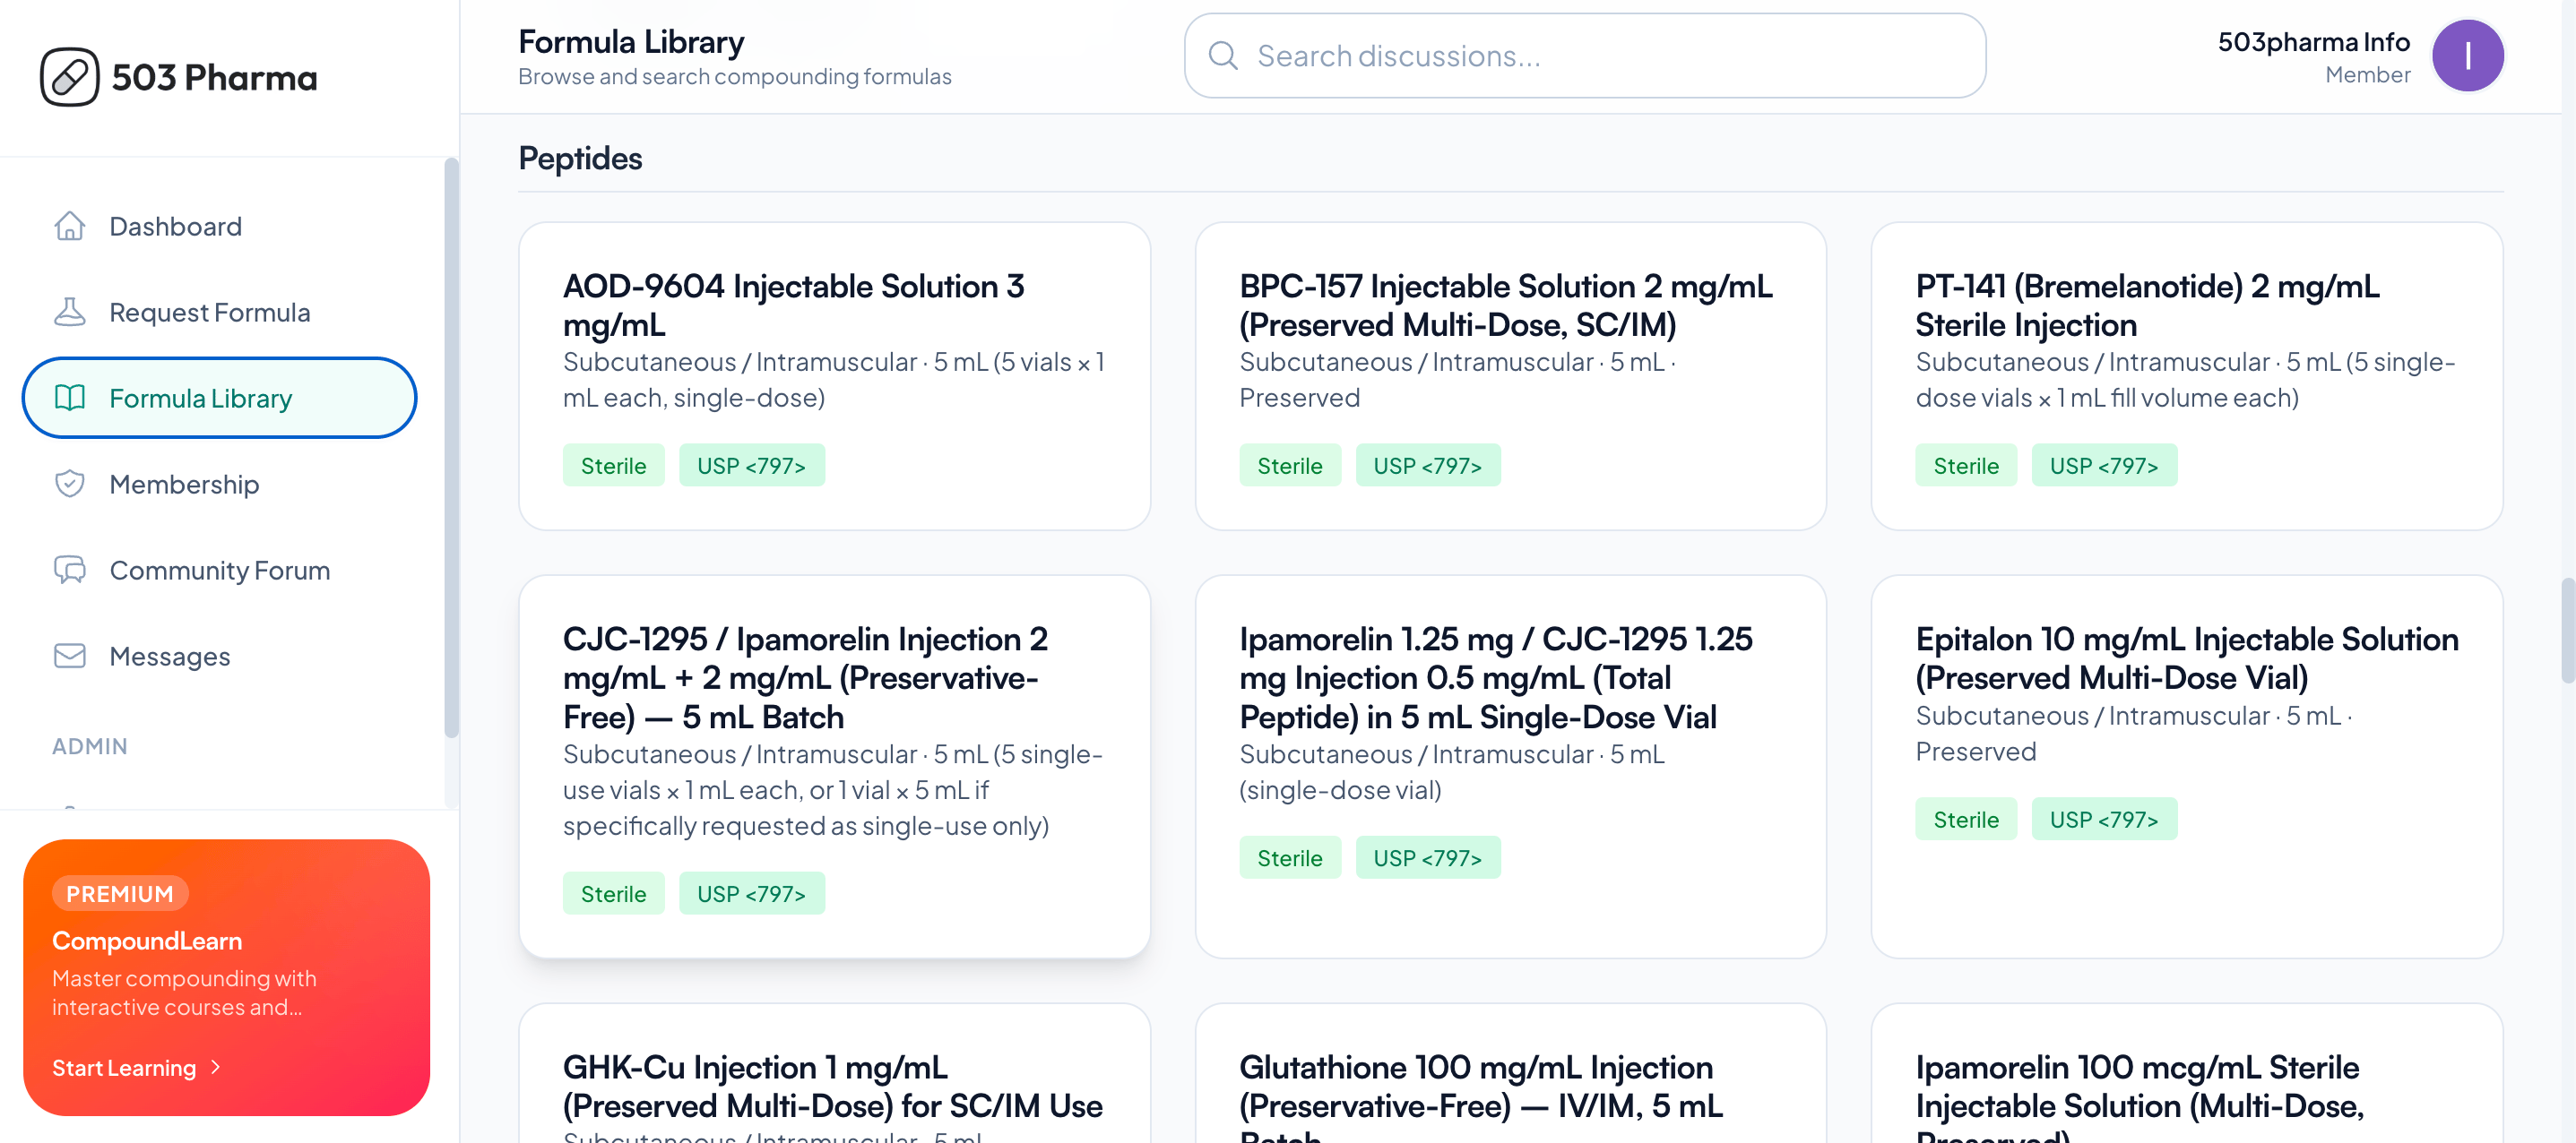Click the Messages envelope icon
The width and height of the screenshot is (2576, 1143).
tap(69, 656)
